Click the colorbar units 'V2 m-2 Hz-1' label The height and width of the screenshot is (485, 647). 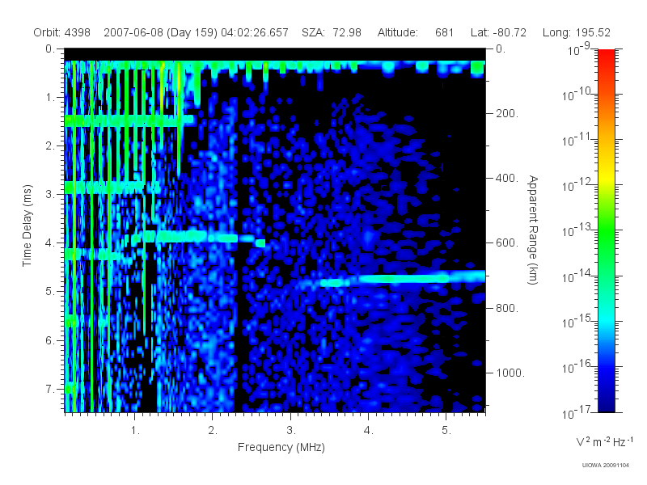click(604, 441)
